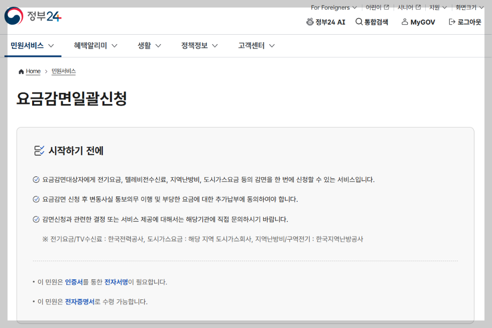This screenshot has height=328, width=492.
Task: Click the 인증서 highlighted text
Action: tap(74, 282)
